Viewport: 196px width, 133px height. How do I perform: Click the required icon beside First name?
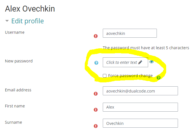click(96, 110)
